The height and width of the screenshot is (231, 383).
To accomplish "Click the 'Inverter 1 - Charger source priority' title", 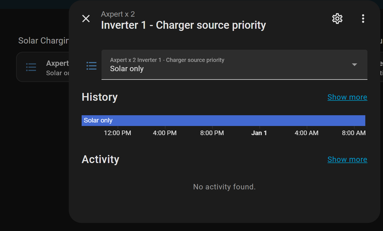I will pyautogui.click(x=183, y=25).
